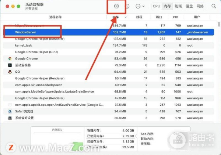This screenshot has width=221, height=155.
Task: Click the _windowserver user cell
Action: (197, 32)
